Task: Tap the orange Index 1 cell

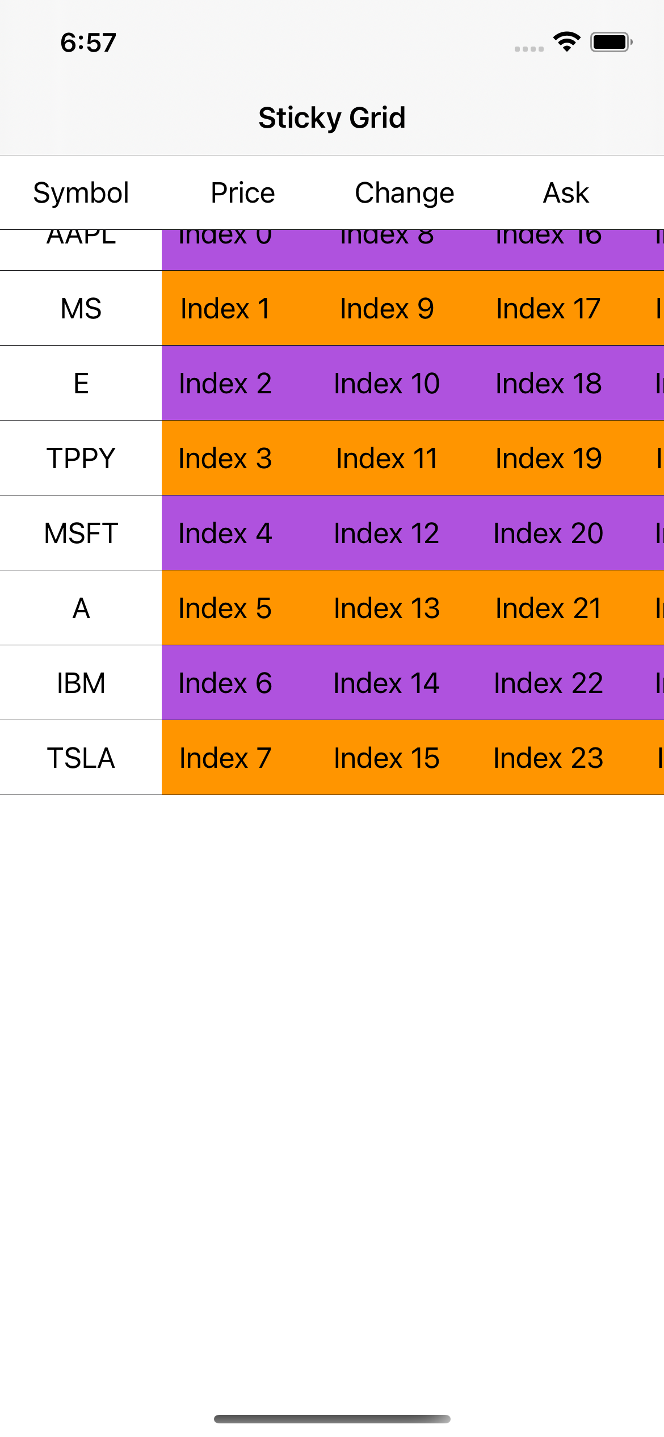Action: click(225, 309)
